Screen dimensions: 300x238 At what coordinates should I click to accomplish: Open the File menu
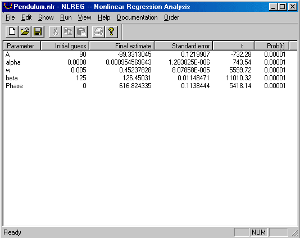pos(10,17)
